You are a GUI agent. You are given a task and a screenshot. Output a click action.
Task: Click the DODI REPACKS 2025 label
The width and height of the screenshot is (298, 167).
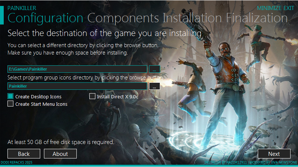click(x=16, y=163)
